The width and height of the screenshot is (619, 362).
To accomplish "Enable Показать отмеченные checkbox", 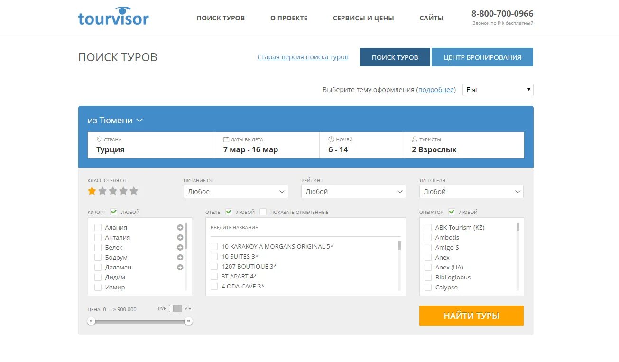I will coord(263,212).
